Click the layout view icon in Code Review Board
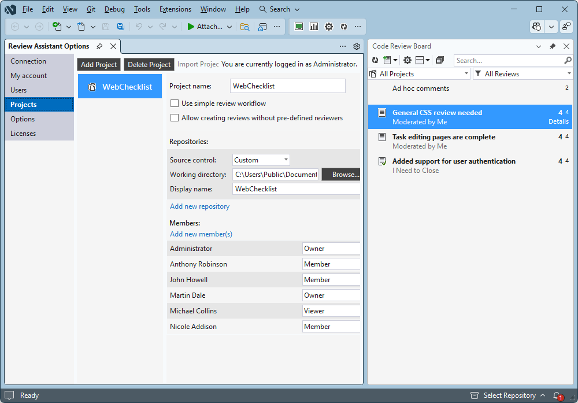The height and width of the screenshot is (403, 578). [x=420, y=60]
